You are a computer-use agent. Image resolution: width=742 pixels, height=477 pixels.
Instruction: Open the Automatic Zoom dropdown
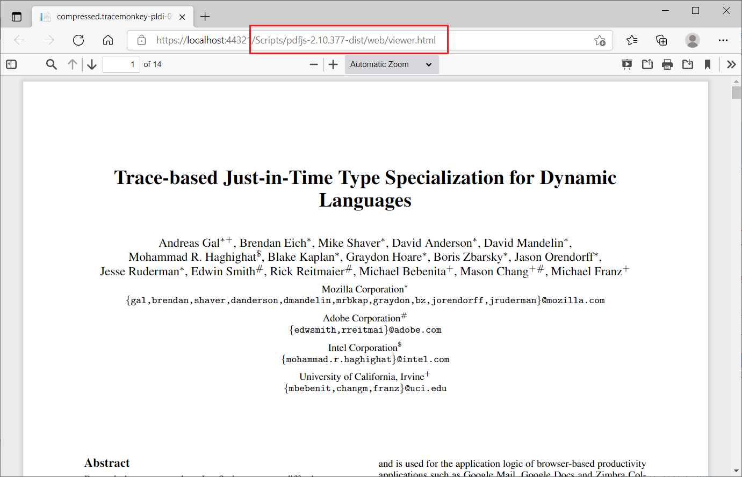[x=392, y=64]
